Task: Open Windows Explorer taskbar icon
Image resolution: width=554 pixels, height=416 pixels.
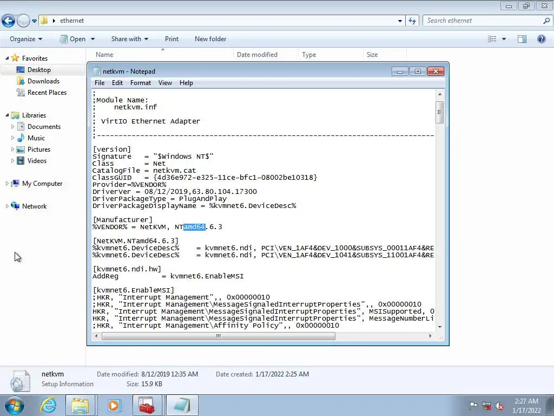Action: point(80,405)
